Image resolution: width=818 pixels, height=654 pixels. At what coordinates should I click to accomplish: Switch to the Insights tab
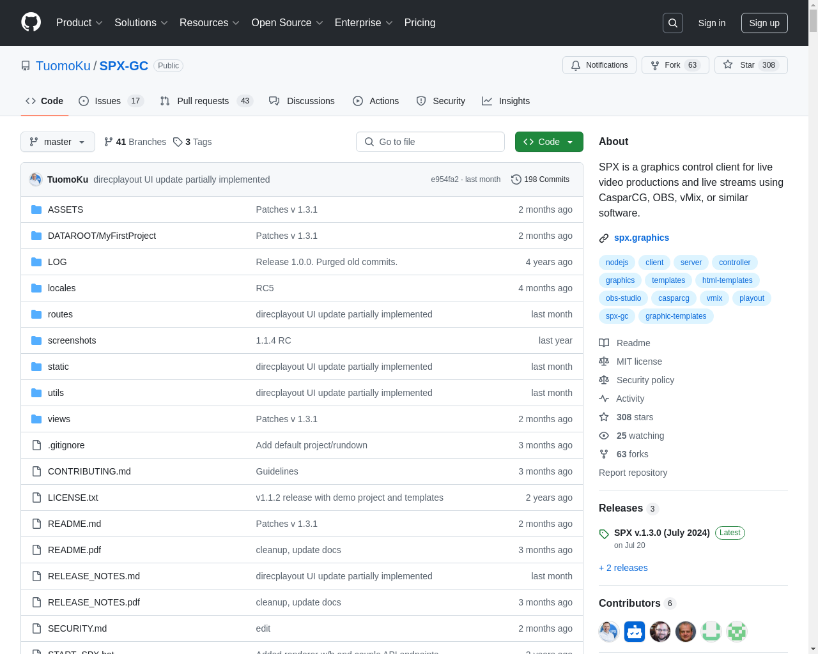tap(505, 101)
